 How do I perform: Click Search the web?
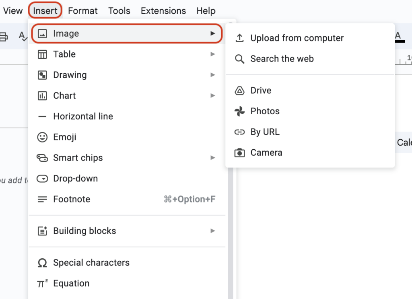[282, 59]
